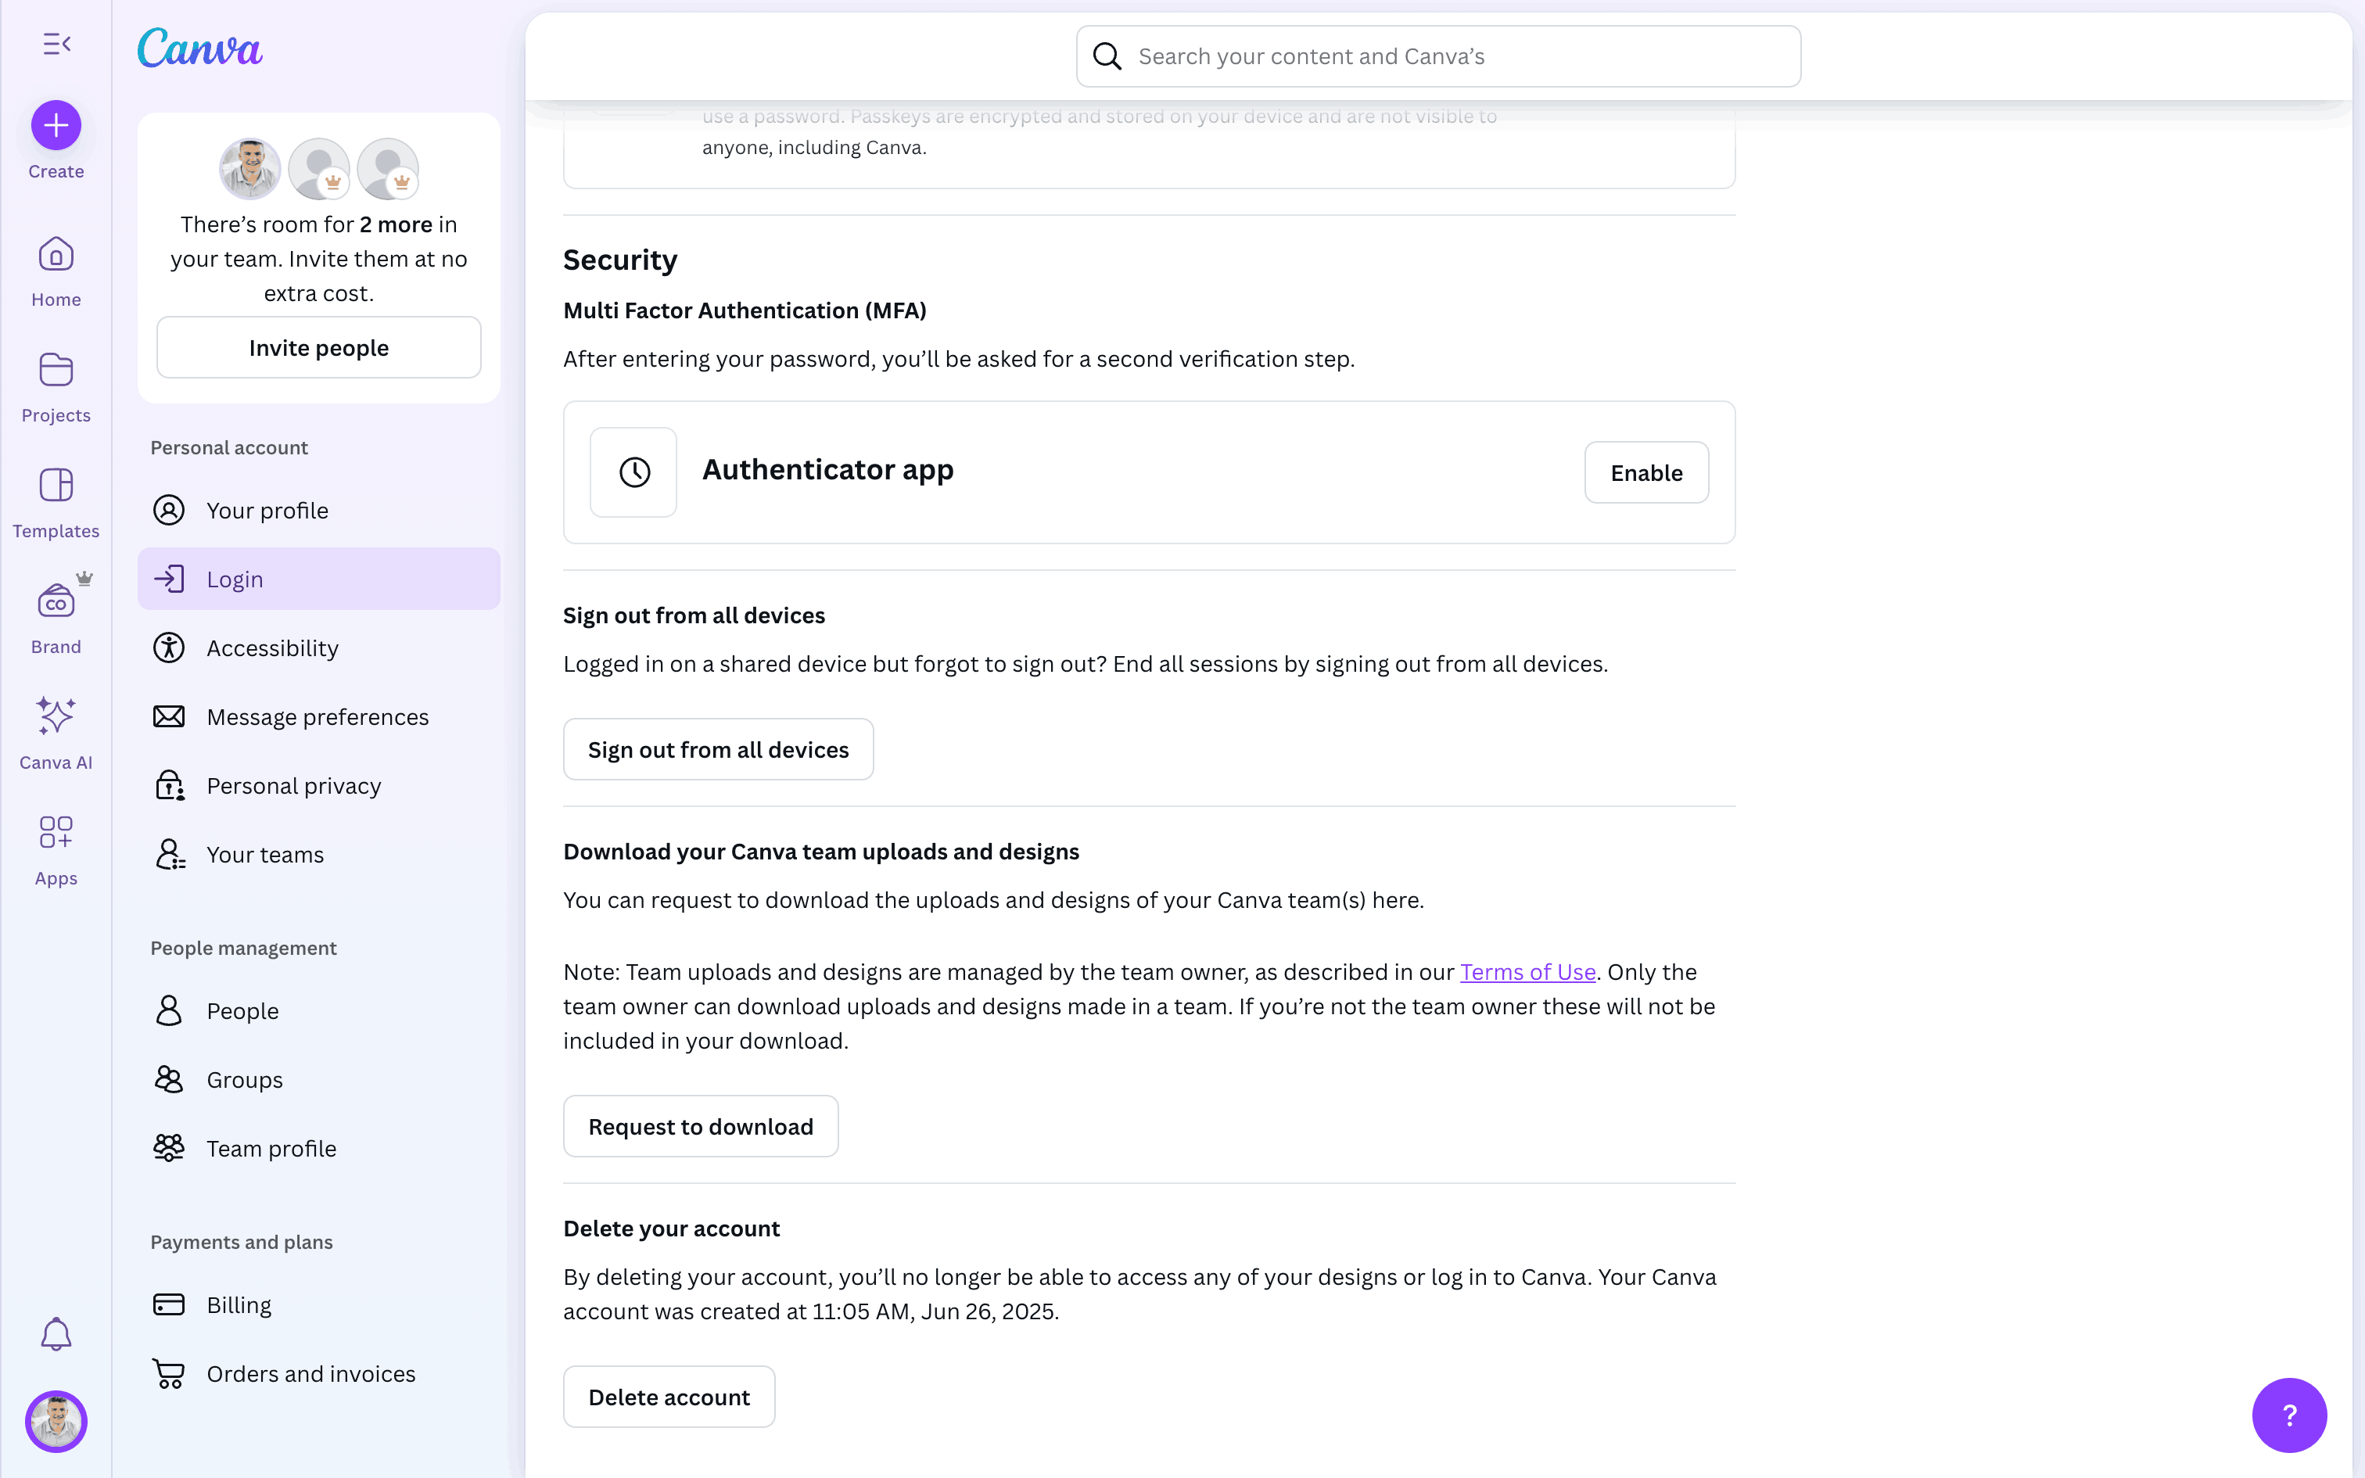The image size is (2365, 1478).
Task: Open account avatar at bottom left
Action: point(56,1422)
